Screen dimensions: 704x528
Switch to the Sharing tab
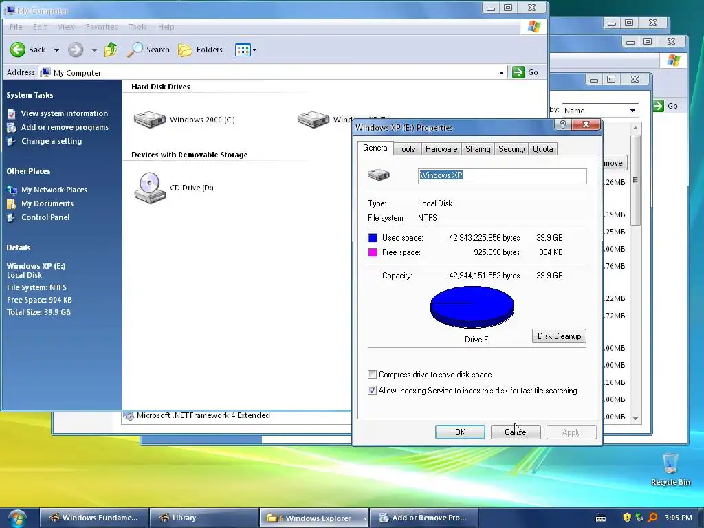[x=478, y=149]
